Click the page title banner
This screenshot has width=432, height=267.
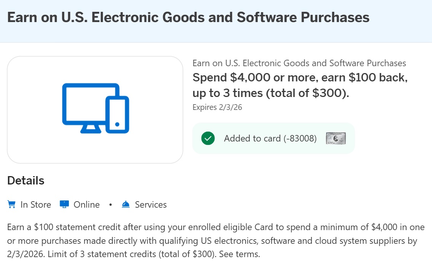click(189, 17)
